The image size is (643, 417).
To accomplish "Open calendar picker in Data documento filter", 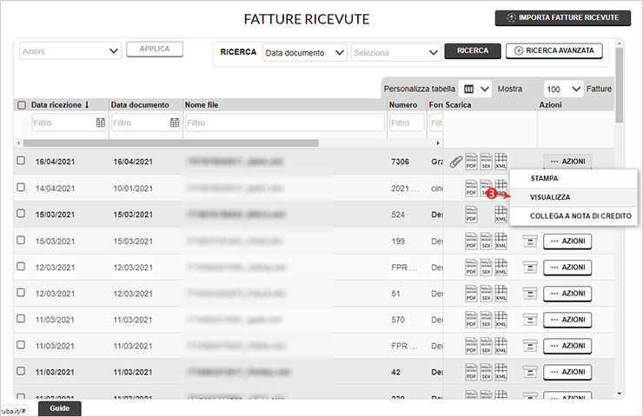I will (x=176, y=123).
